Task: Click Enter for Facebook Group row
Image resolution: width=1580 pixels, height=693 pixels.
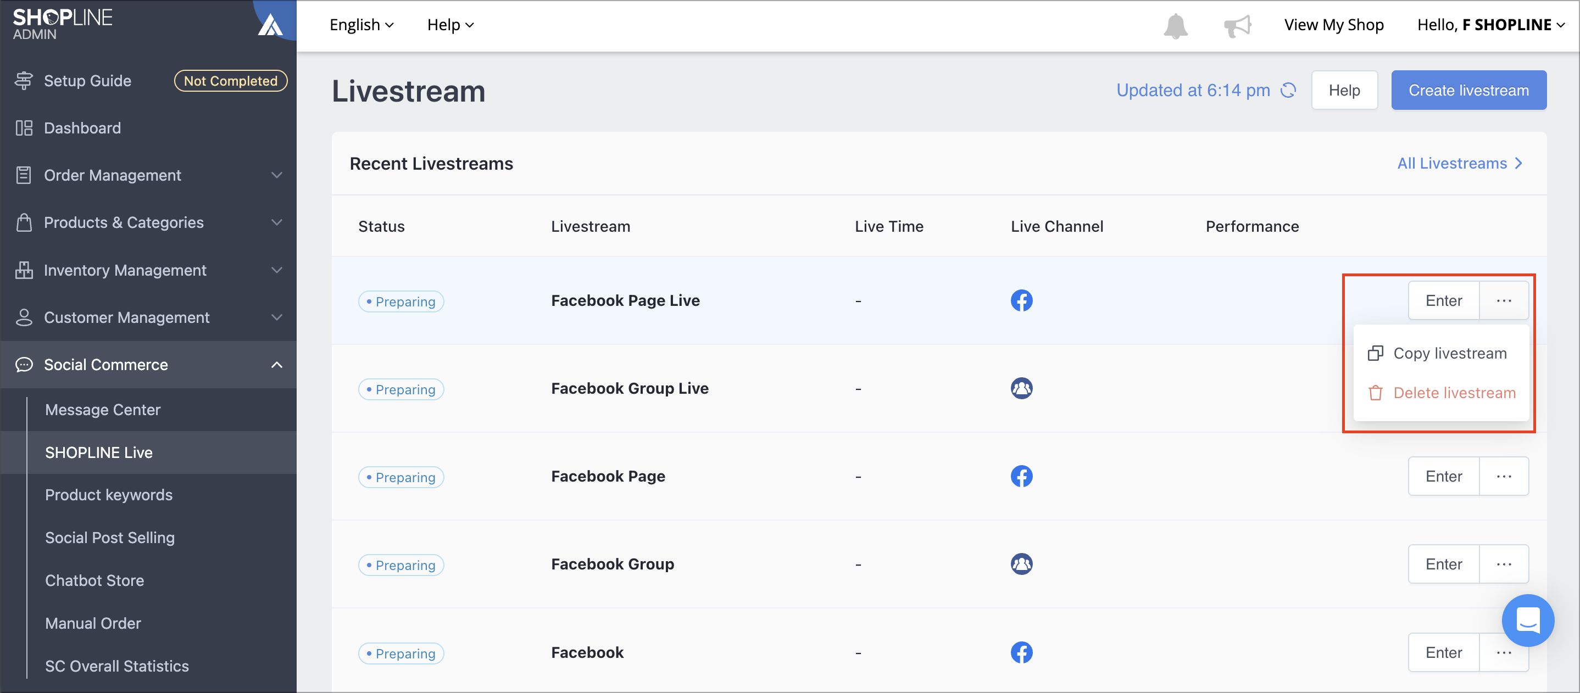Action: [1443, 563]
